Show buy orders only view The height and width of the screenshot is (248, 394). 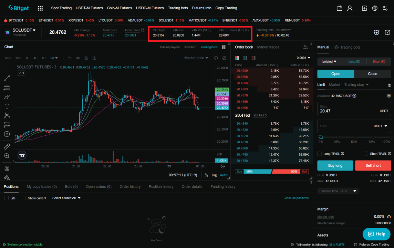click(x=245, y=58)
